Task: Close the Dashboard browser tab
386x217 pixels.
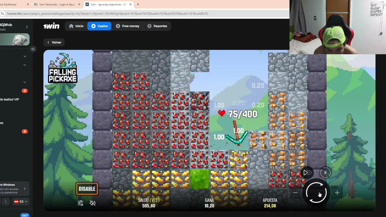Action: [28, 5]
